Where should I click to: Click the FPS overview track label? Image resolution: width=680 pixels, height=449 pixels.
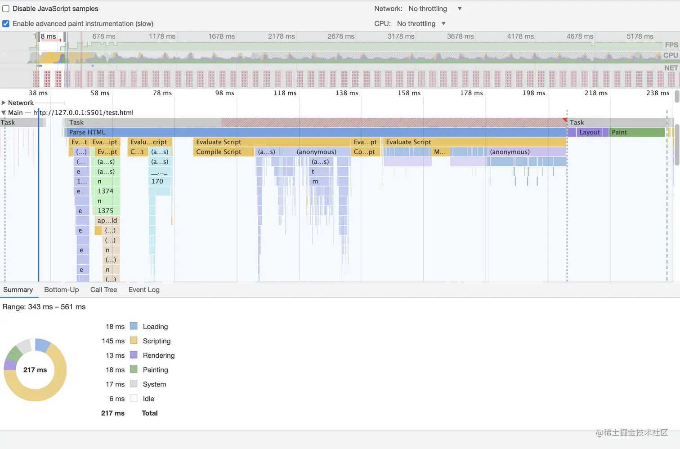671,45
